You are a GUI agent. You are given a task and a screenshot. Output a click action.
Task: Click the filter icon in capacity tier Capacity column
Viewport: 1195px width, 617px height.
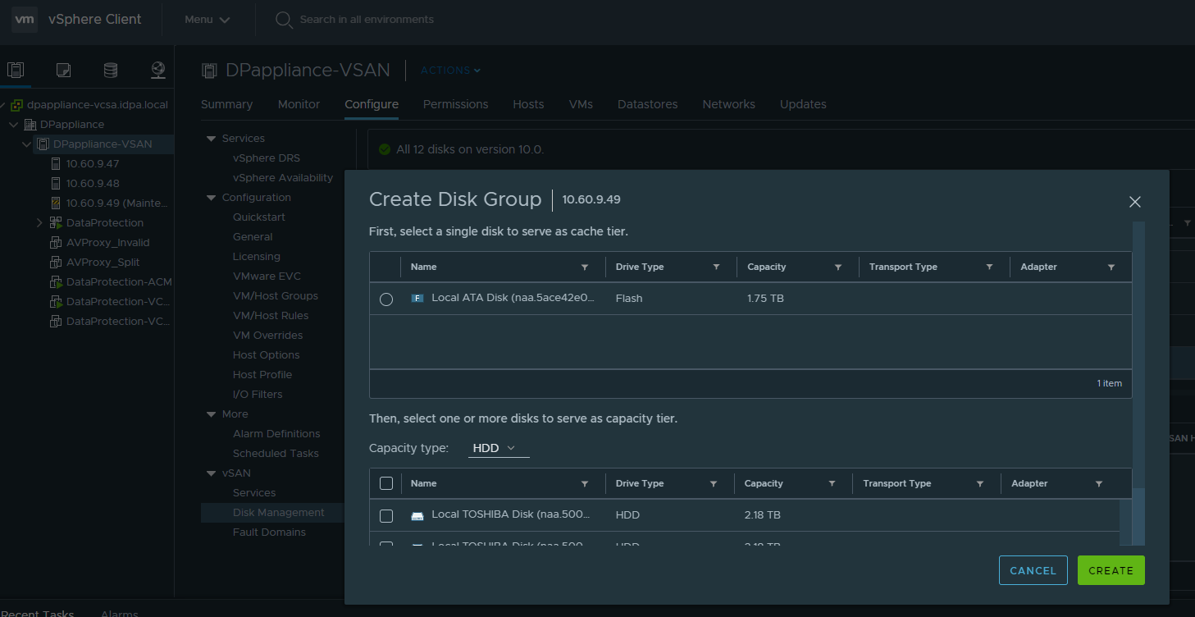coord(832,484)
